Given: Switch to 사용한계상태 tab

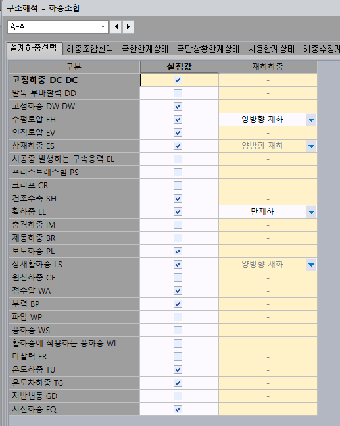Looking at the screenshot, I should (272, 49).
